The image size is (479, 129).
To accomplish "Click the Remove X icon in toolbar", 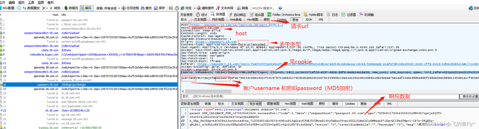I will coord(44,8).
